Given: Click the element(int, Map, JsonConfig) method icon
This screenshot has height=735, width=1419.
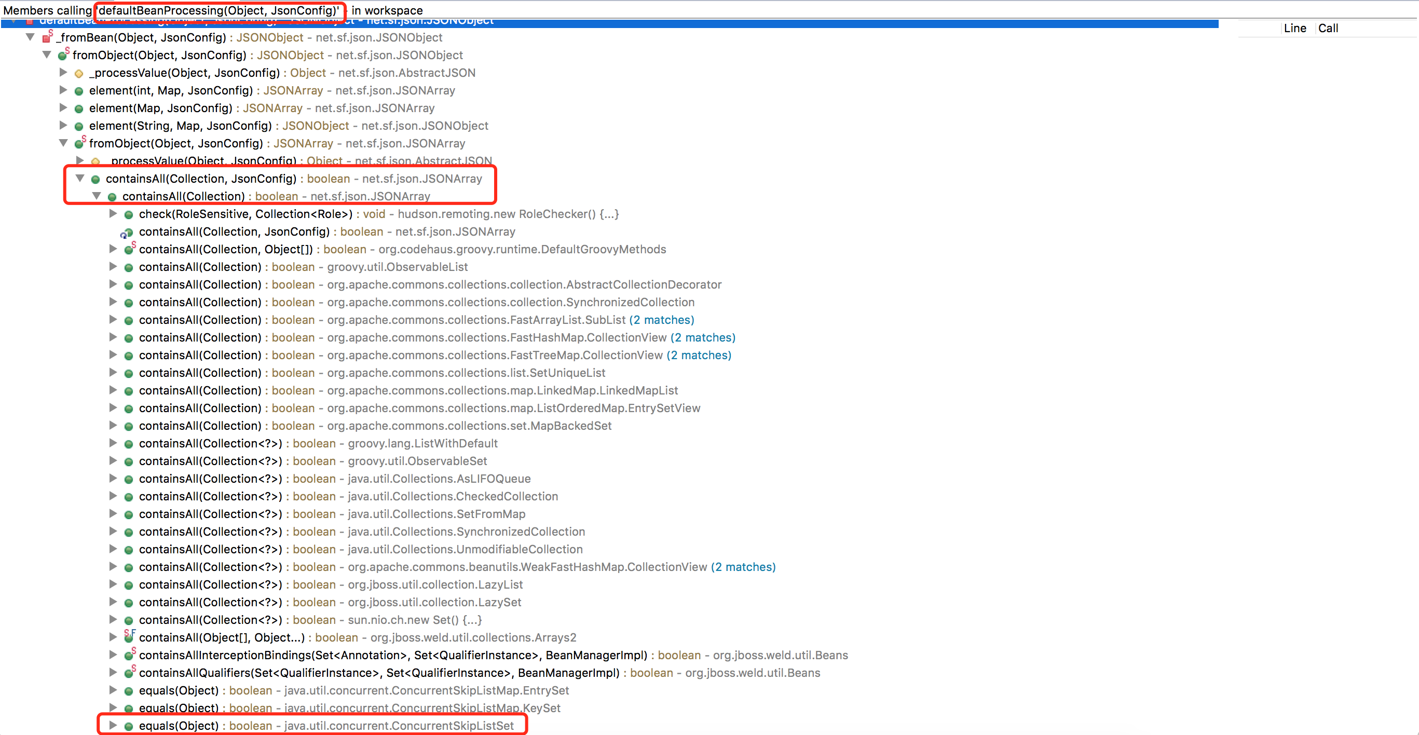Looking at the screenshot, I should point(79,91).
